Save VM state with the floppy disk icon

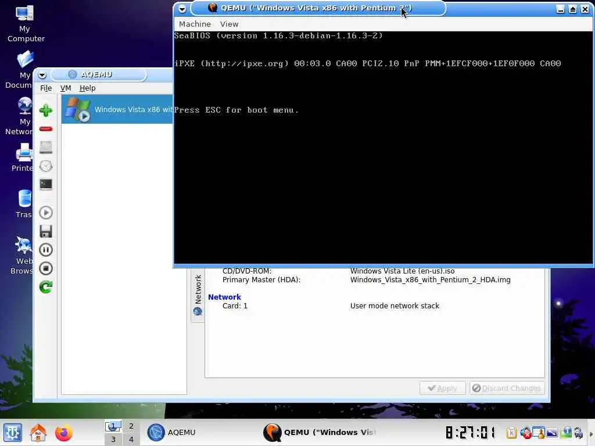coord(46,231)
